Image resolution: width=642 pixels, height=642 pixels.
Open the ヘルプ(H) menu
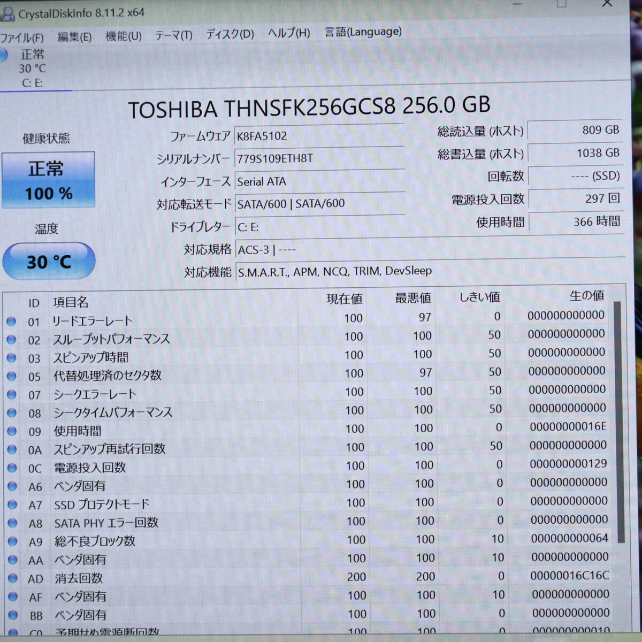[x=289, y=33]
